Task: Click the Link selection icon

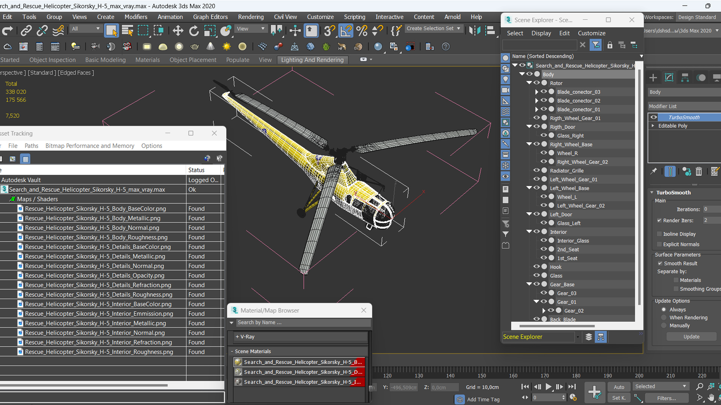Action: coord(26,30)
